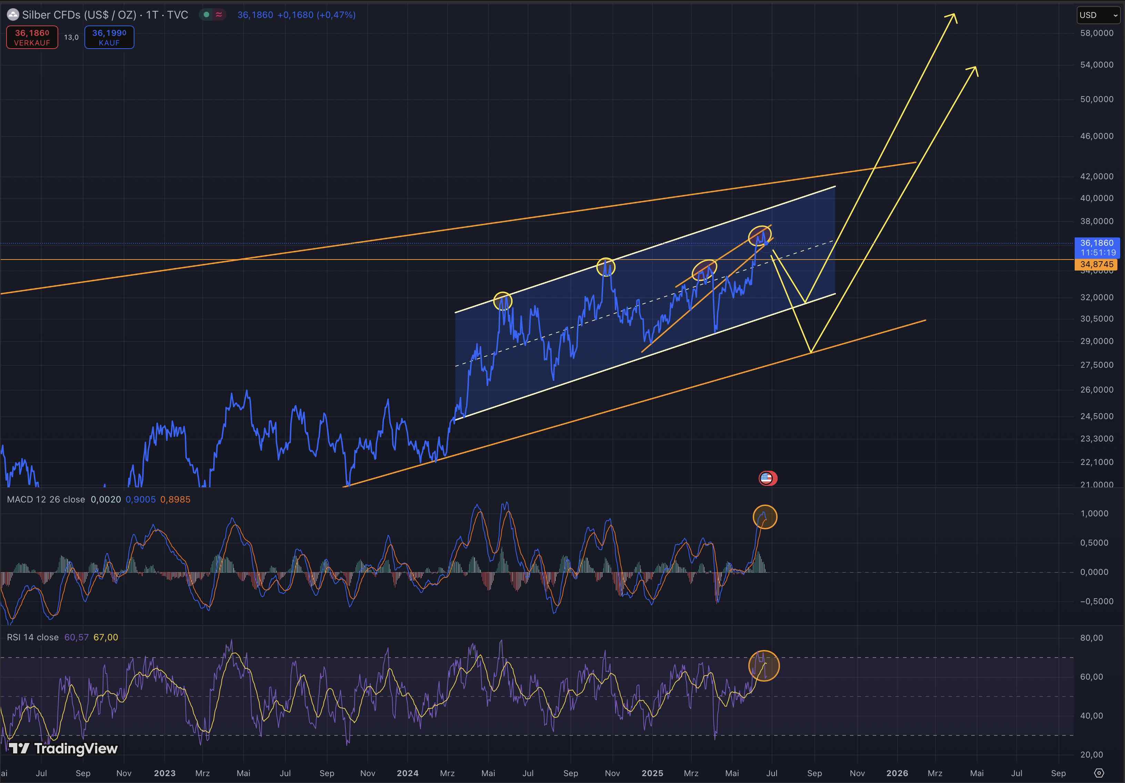The image size is (1125, 783).
Task: Click the 34,8745 orange price label
Action: point(1097,265)
